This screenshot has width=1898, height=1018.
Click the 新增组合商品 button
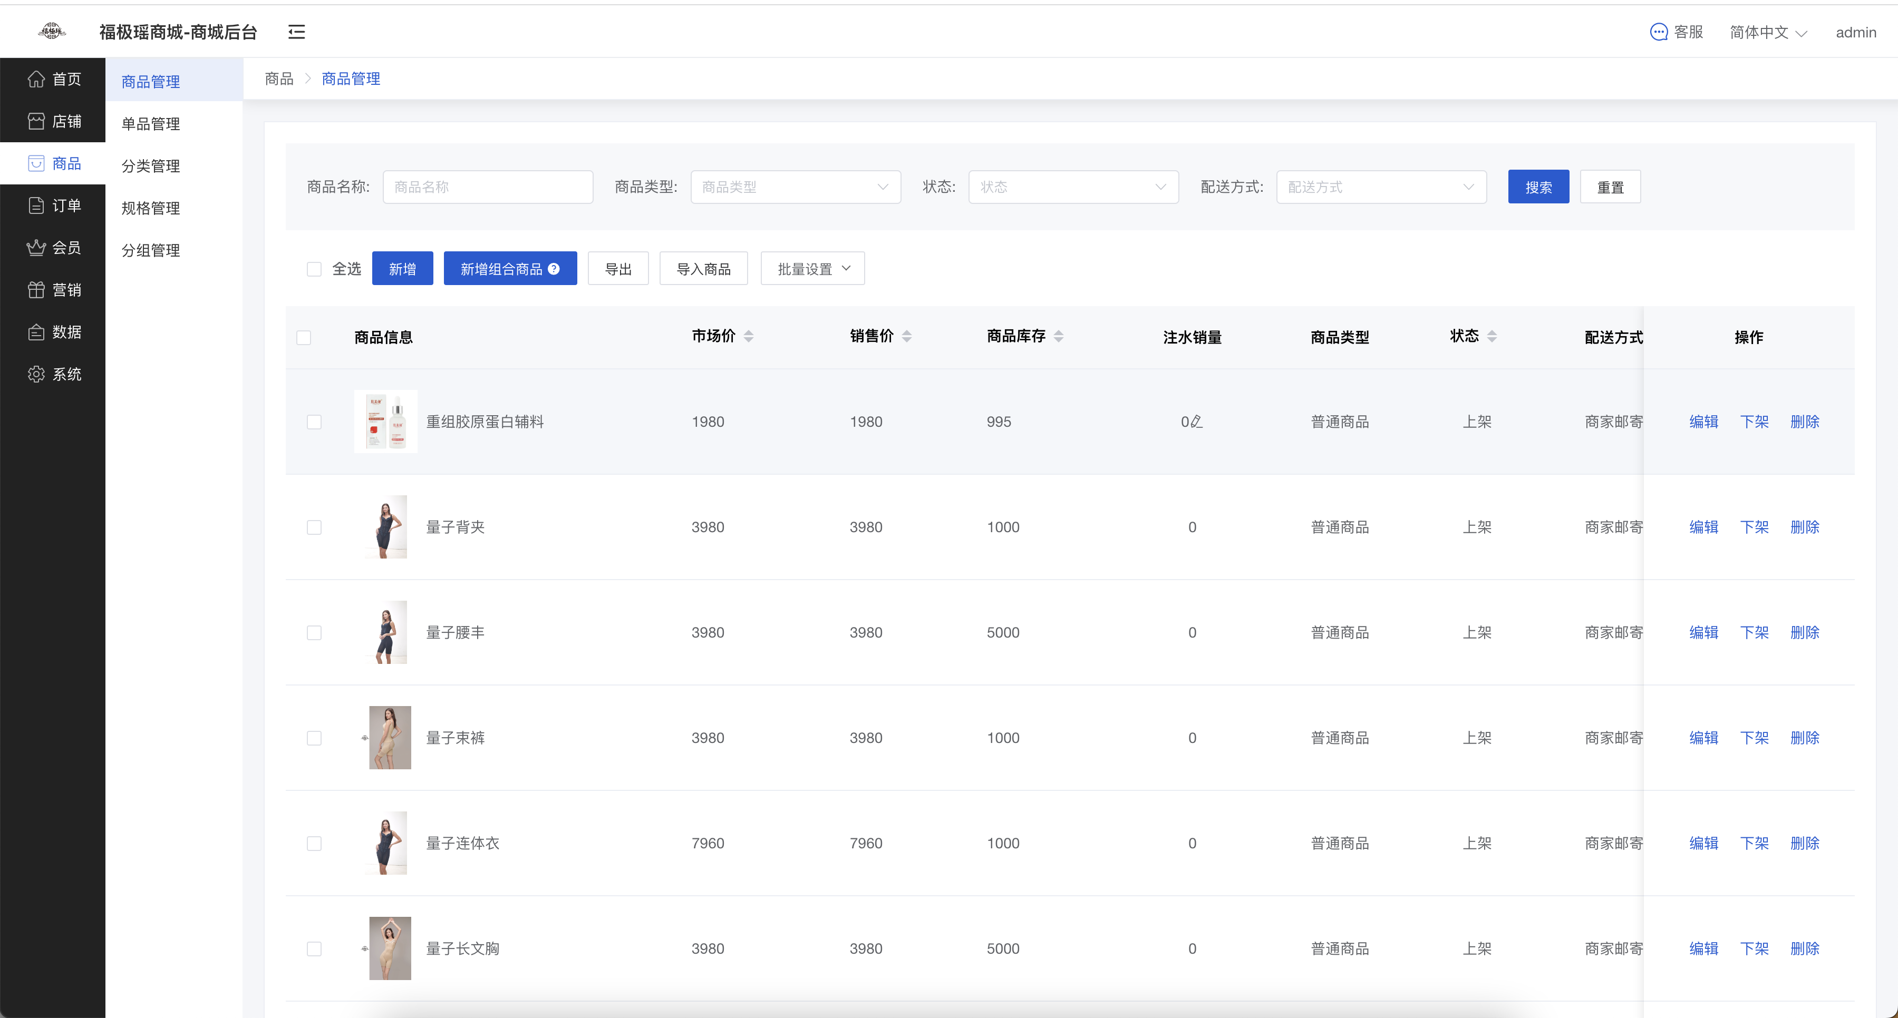point(510,269)
